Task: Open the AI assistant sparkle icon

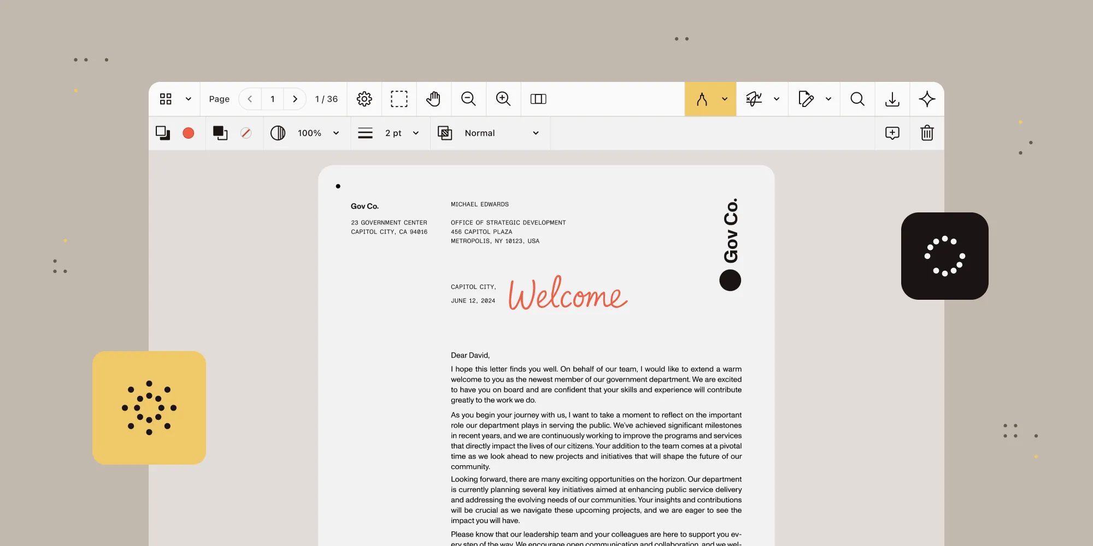Action: pyautogui.click(x=927, y=99)
